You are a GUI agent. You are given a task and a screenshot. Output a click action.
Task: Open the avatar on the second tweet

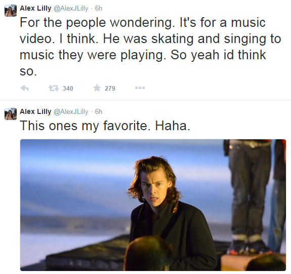[x=11, y=114]
